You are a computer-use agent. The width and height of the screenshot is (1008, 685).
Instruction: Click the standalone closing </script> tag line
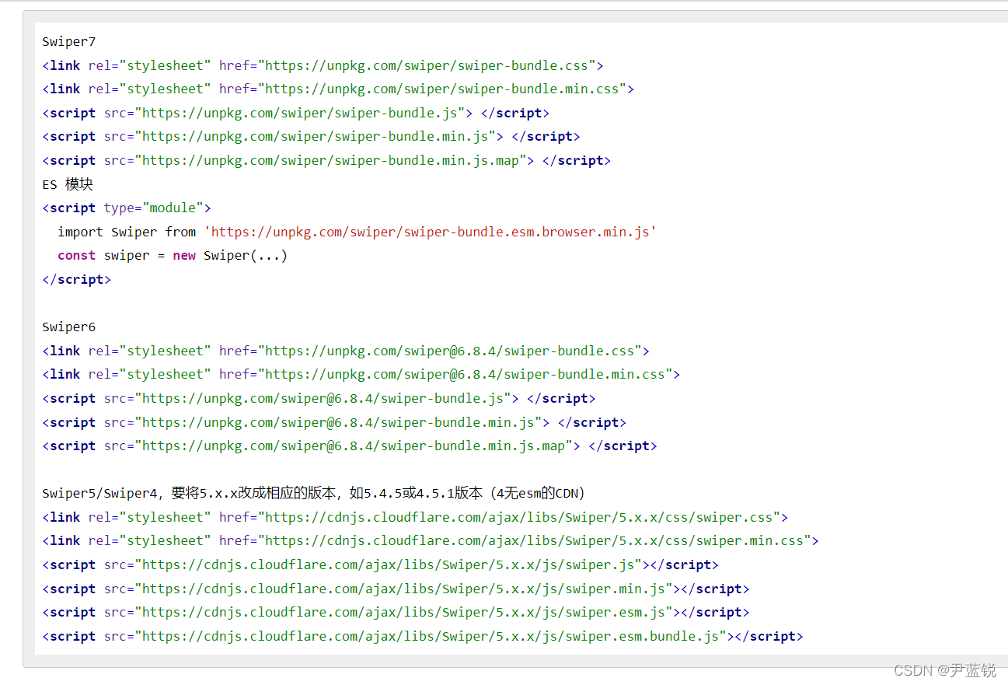(76, 279)
